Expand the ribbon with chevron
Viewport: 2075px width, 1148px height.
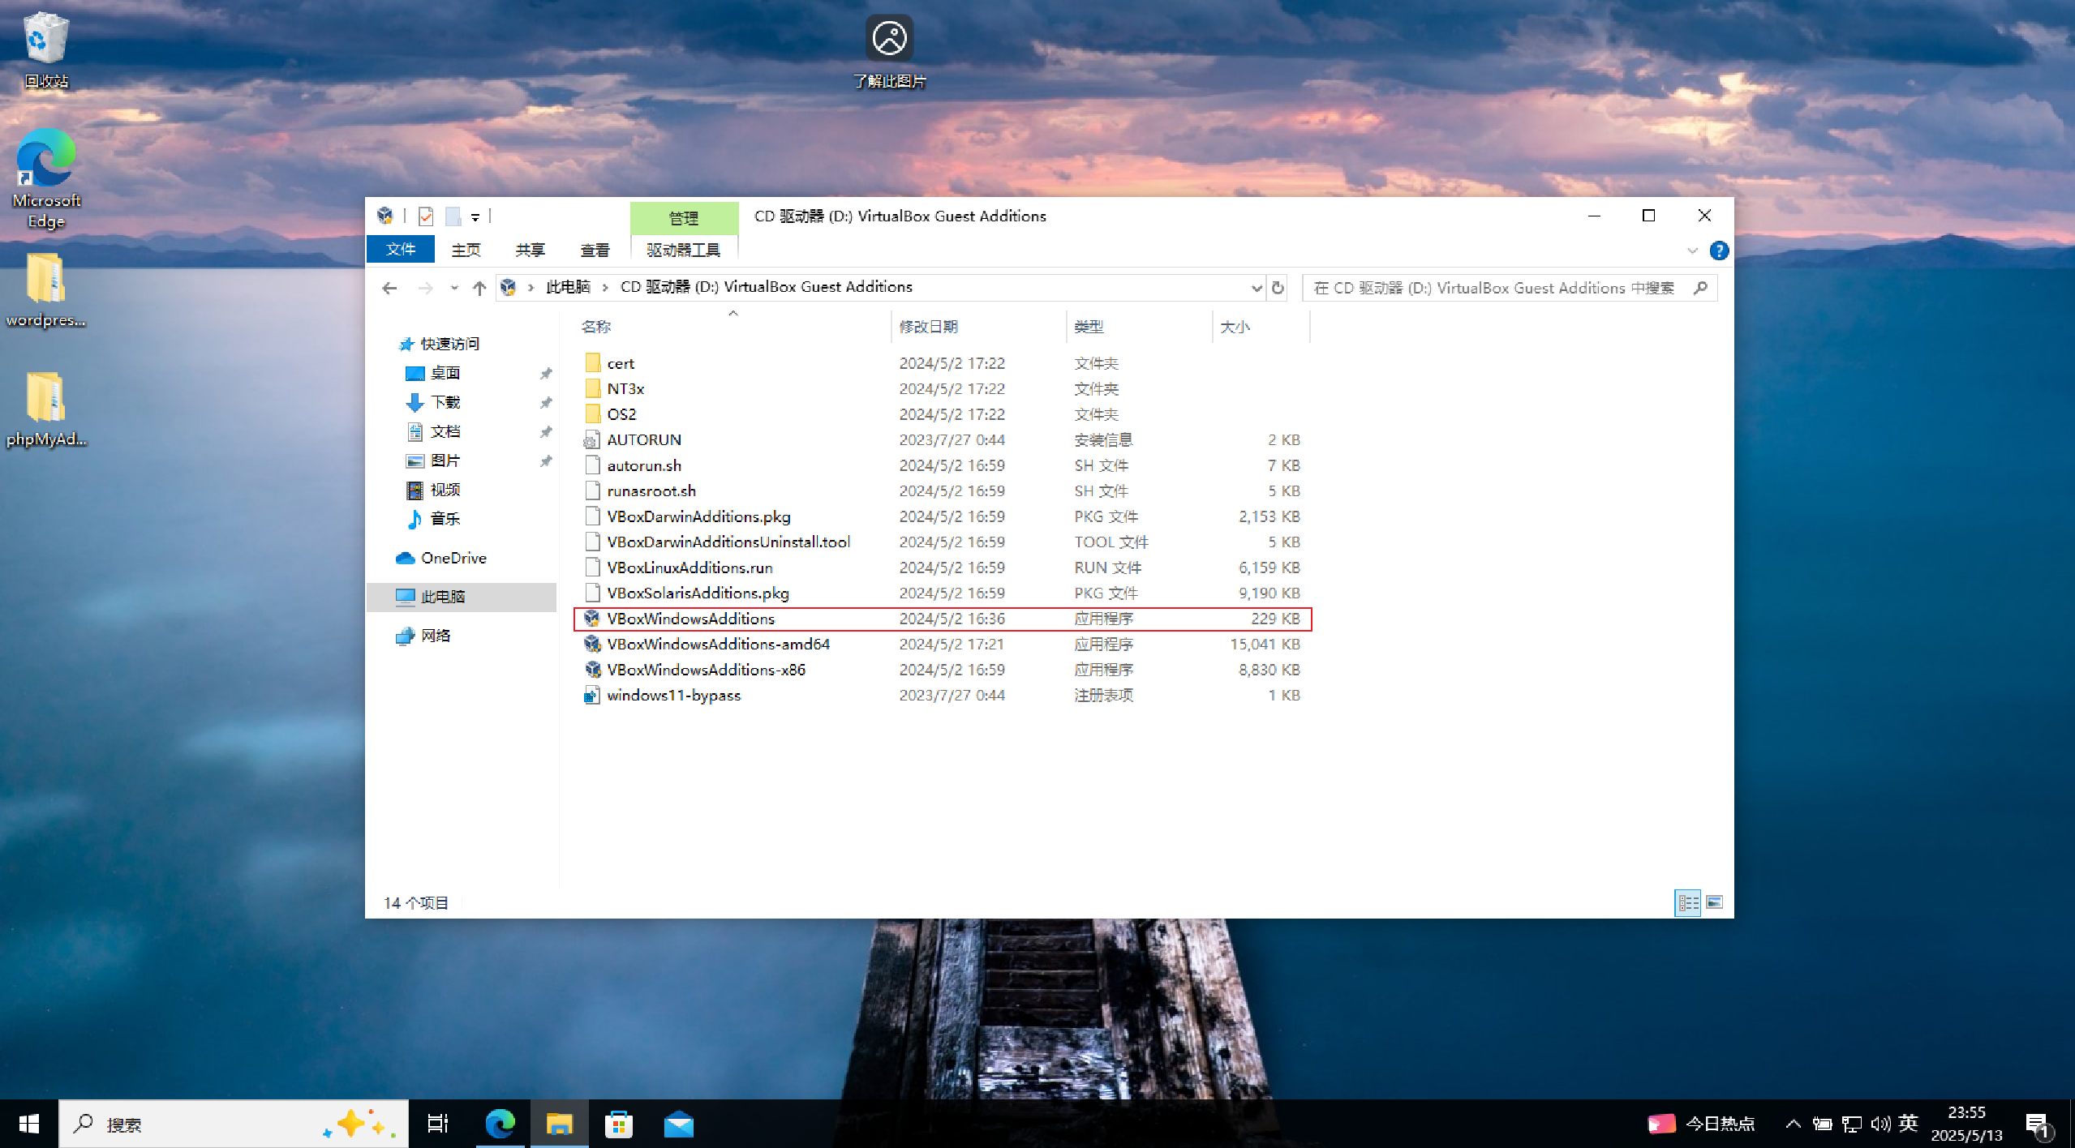pyautogui.click(x=1692, y=251)
